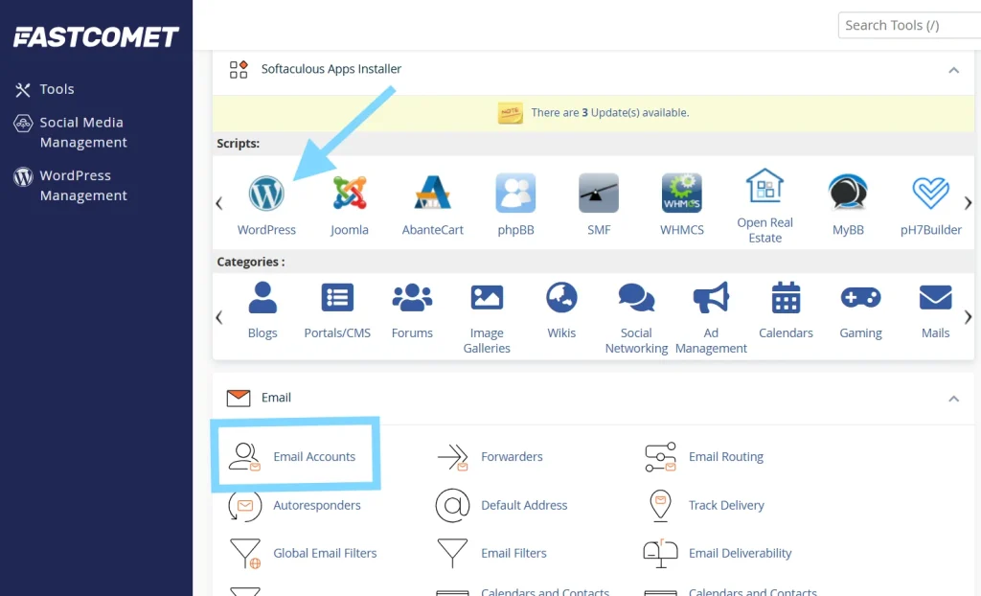Select the SMF installer icon

coord(598,192)
